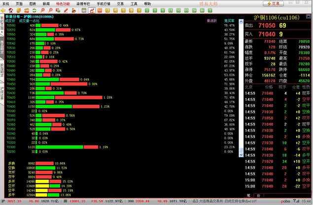Click the 交易 button in title bar
The image size is (313, 205).
(273, 3)
